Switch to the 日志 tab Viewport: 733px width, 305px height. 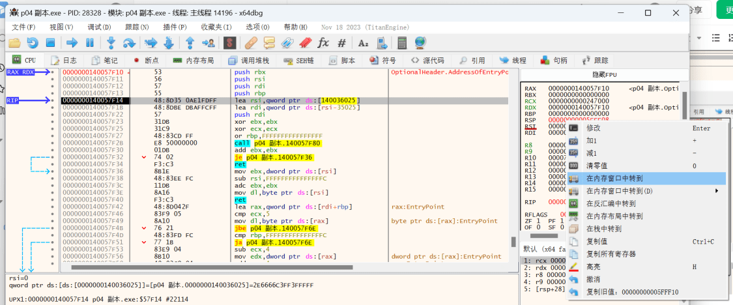coord(64,61)
